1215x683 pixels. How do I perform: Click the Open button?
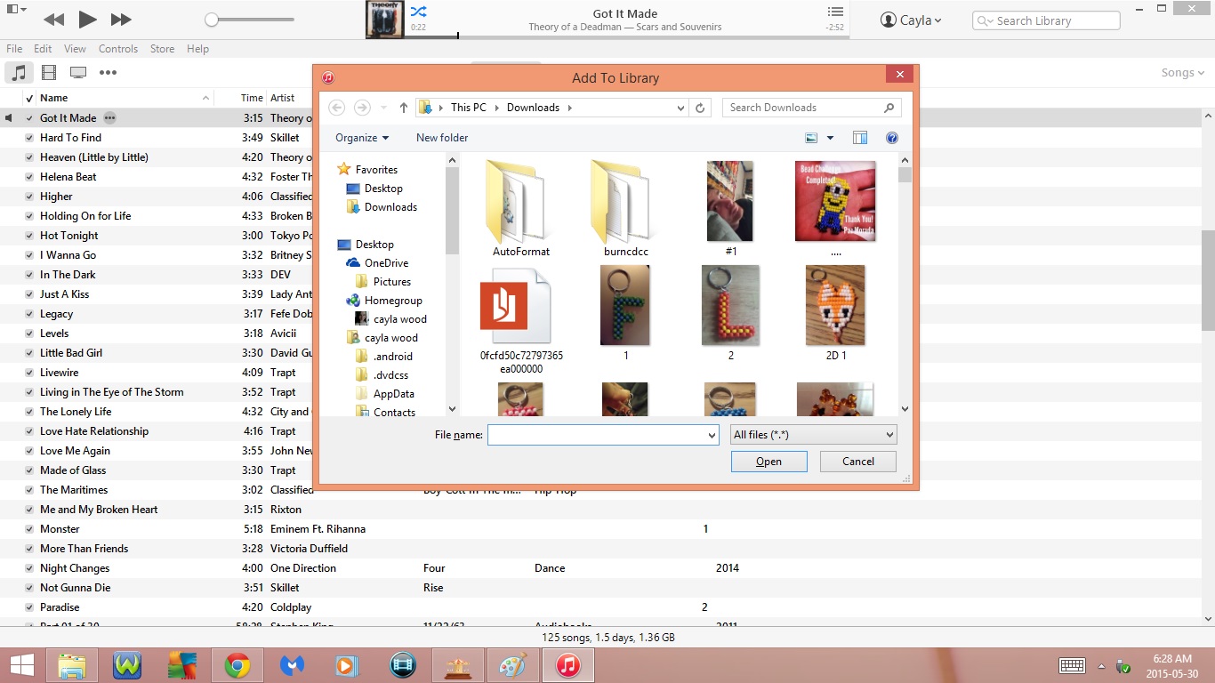pos(768,462)
